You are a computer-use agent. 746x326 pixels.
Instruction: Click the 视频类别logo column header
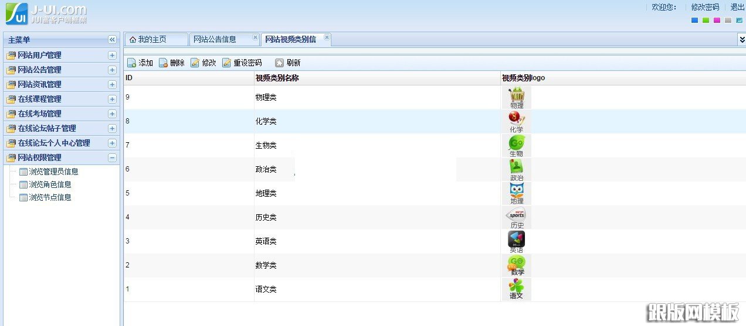623,78
